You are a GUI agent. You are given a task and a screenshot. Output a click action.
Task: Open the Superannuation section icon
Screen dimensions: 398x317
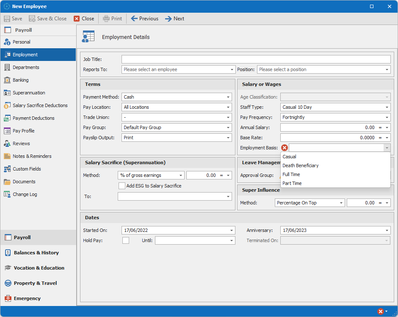7,93
